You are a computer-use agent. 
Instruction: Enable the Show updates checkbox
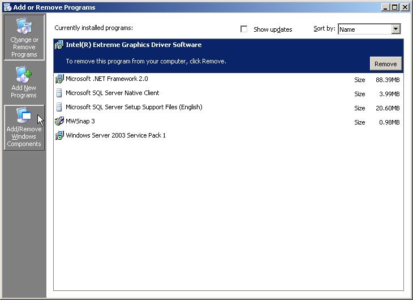pyautogui.click(x=244, y=29)
